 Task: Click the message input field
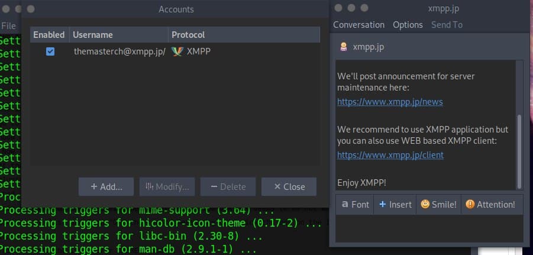point(429,228)
